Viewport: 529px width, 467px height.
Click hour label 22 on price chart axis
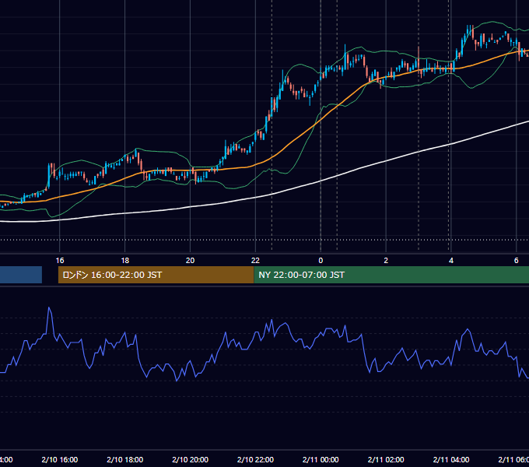pos(255,260)
